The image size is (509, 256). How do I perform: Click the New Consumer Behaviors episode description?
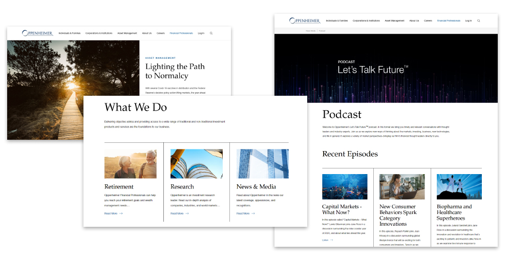click(x=400, y=238)
